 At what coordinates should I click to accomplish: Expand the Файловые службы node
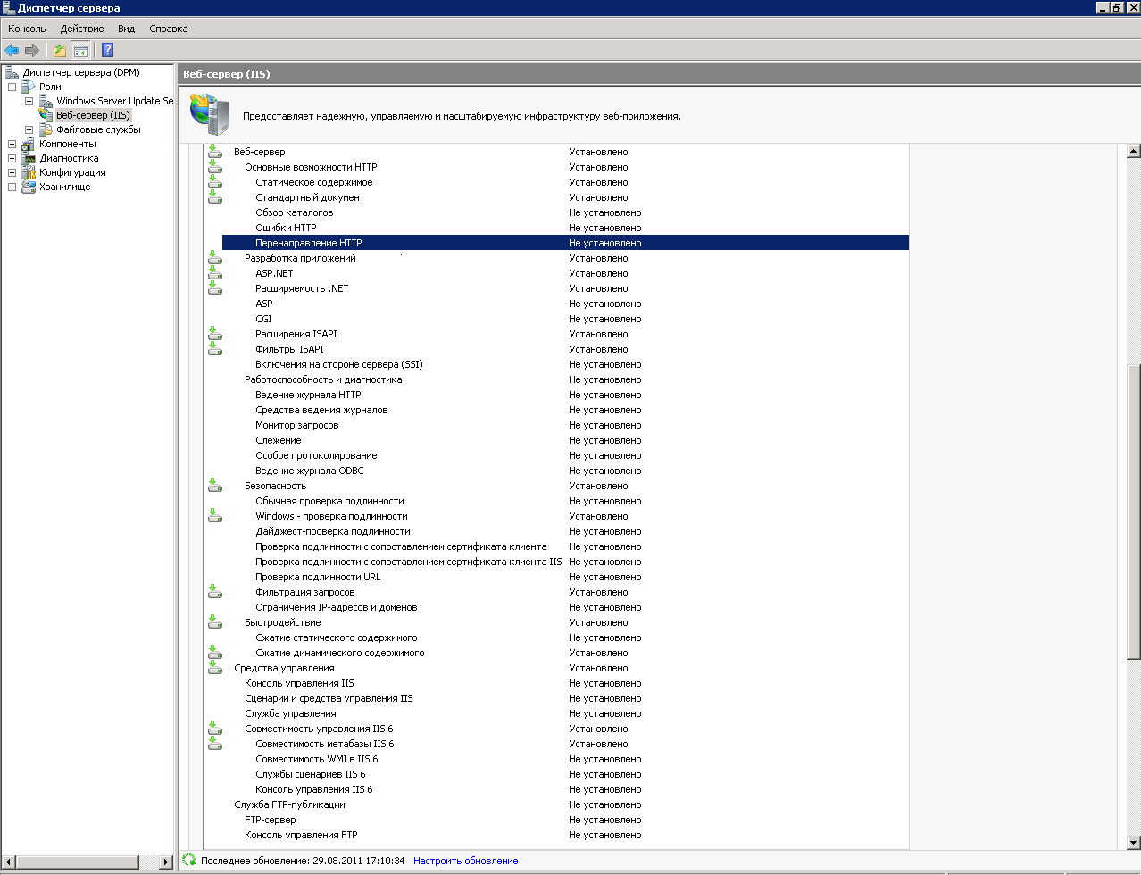point(29,129)
